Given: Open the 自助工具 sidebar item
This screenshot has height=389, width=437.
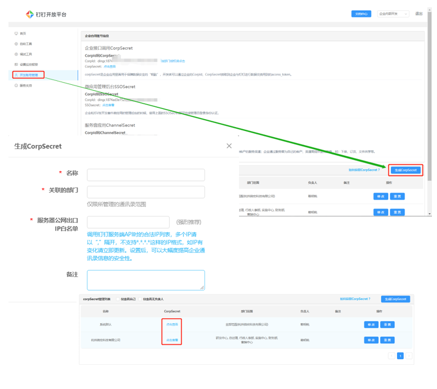Looking at the screenshot, I should click(x=26, y=44).
